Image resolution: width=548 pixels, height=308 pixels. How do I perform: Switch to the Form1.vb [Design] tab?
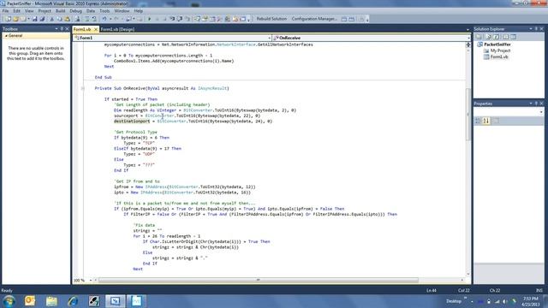click(x=117, y=29)
